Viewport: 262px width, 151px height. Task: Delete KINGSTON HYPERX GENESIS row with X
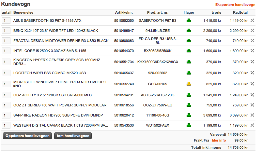point(252,62)
